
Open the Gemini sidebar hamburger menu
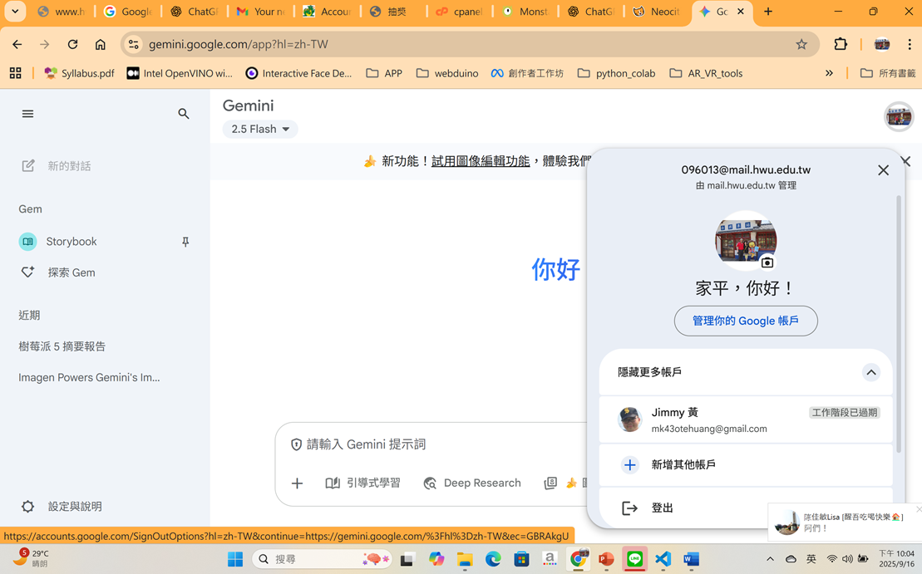point(27,114)
